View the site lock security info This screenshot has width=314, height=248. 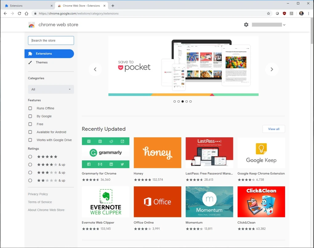[x=35, y=14]
